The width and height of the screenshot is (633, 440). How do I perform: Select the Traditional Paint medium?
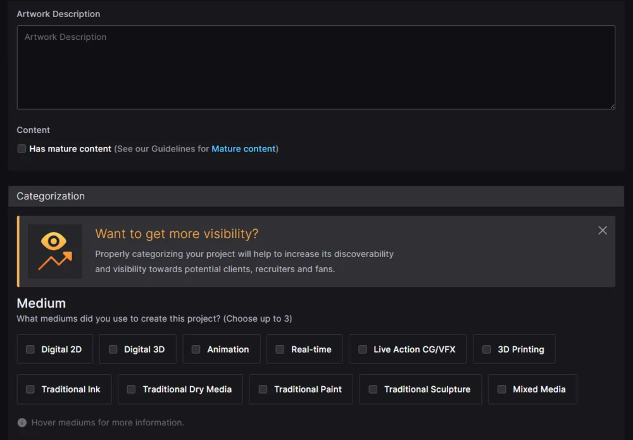263,389
